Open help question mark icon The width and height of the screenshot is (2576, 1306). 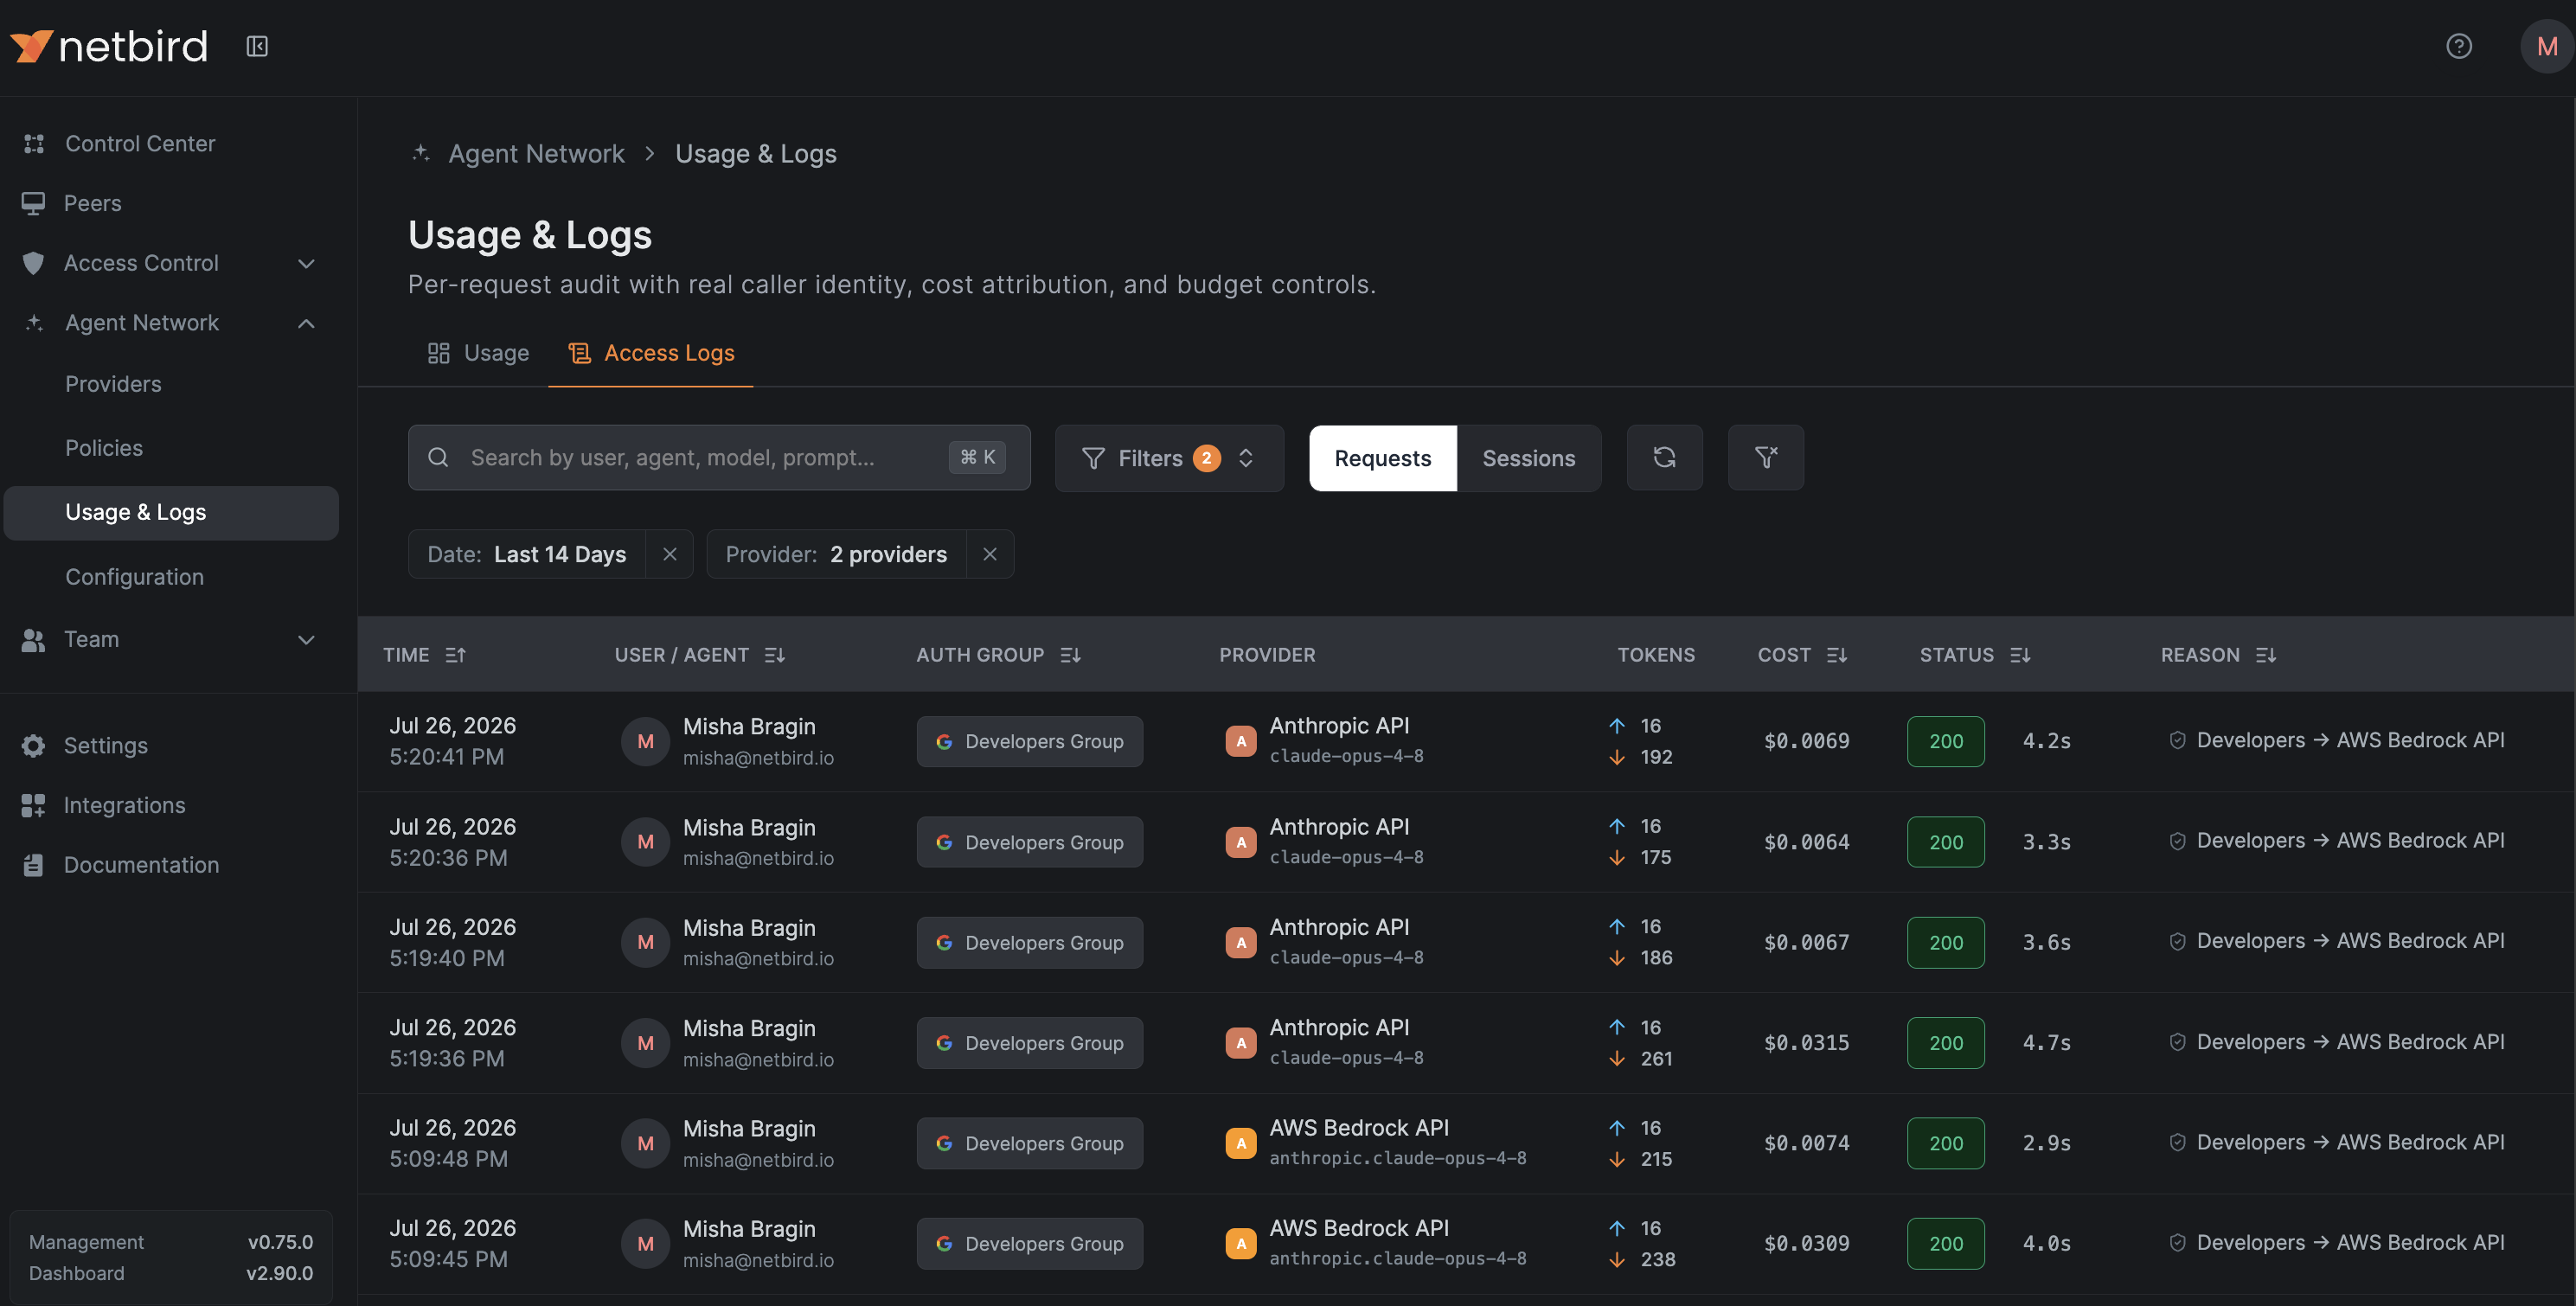coord(2458,46)
